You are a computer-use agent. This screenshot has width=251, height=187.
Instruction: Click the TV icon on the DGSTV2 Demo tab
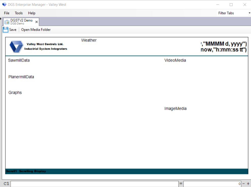(x=7, y=22)
